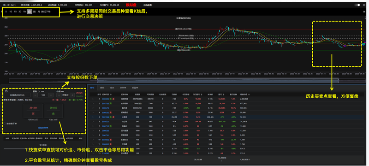Image resolution: width=369 pixels, height=166 pixels.
Task: Expand position row 6 for 688601
Action: (x=93, y=122)
